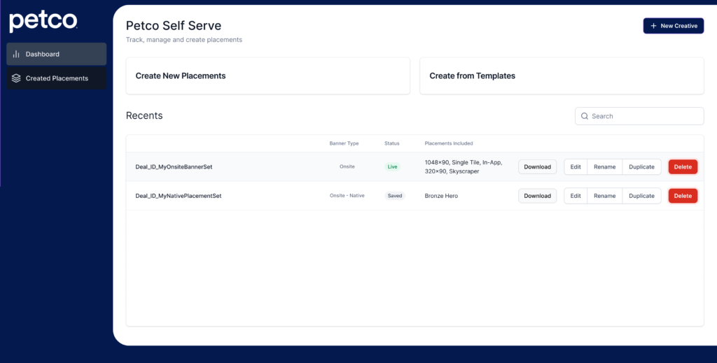Delete the Deal_ID_MyNativePlacementSet placement
The image size is (717, 363).
pos(682,196)
